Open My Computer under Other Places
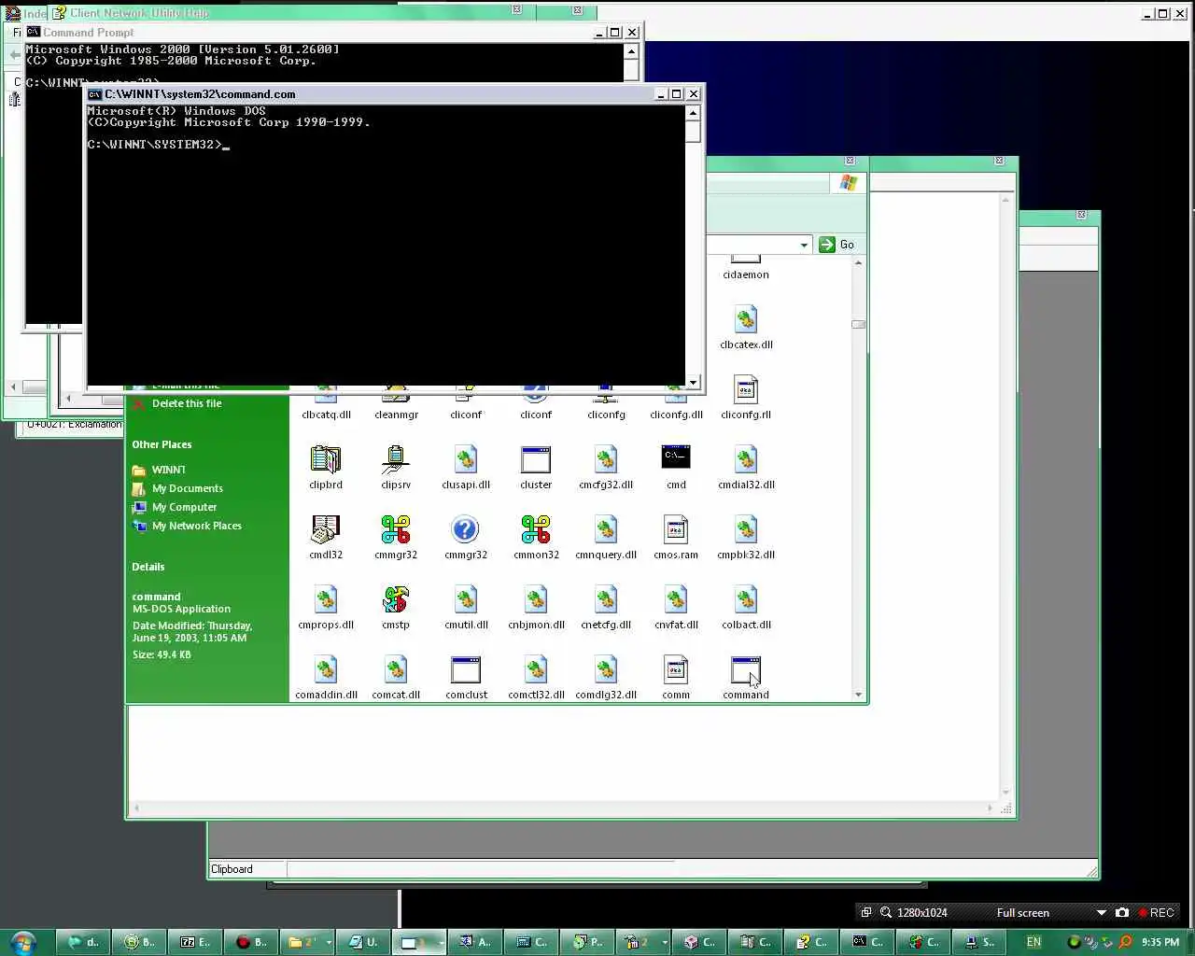 point(184,507)
